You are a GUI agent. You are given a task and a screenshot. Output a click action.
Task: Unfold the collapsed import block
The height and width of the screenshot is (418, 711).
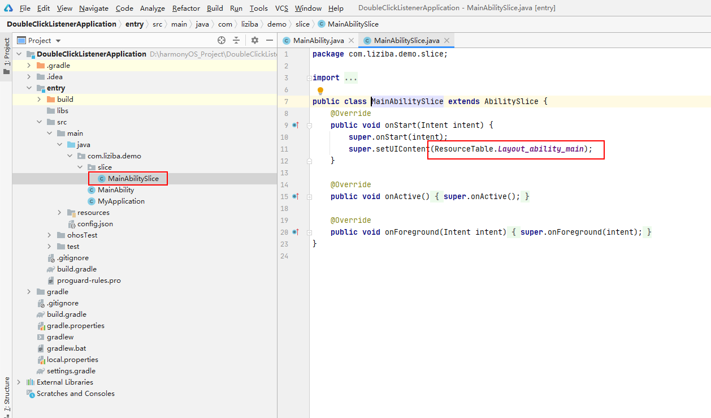tap(309, 78)
